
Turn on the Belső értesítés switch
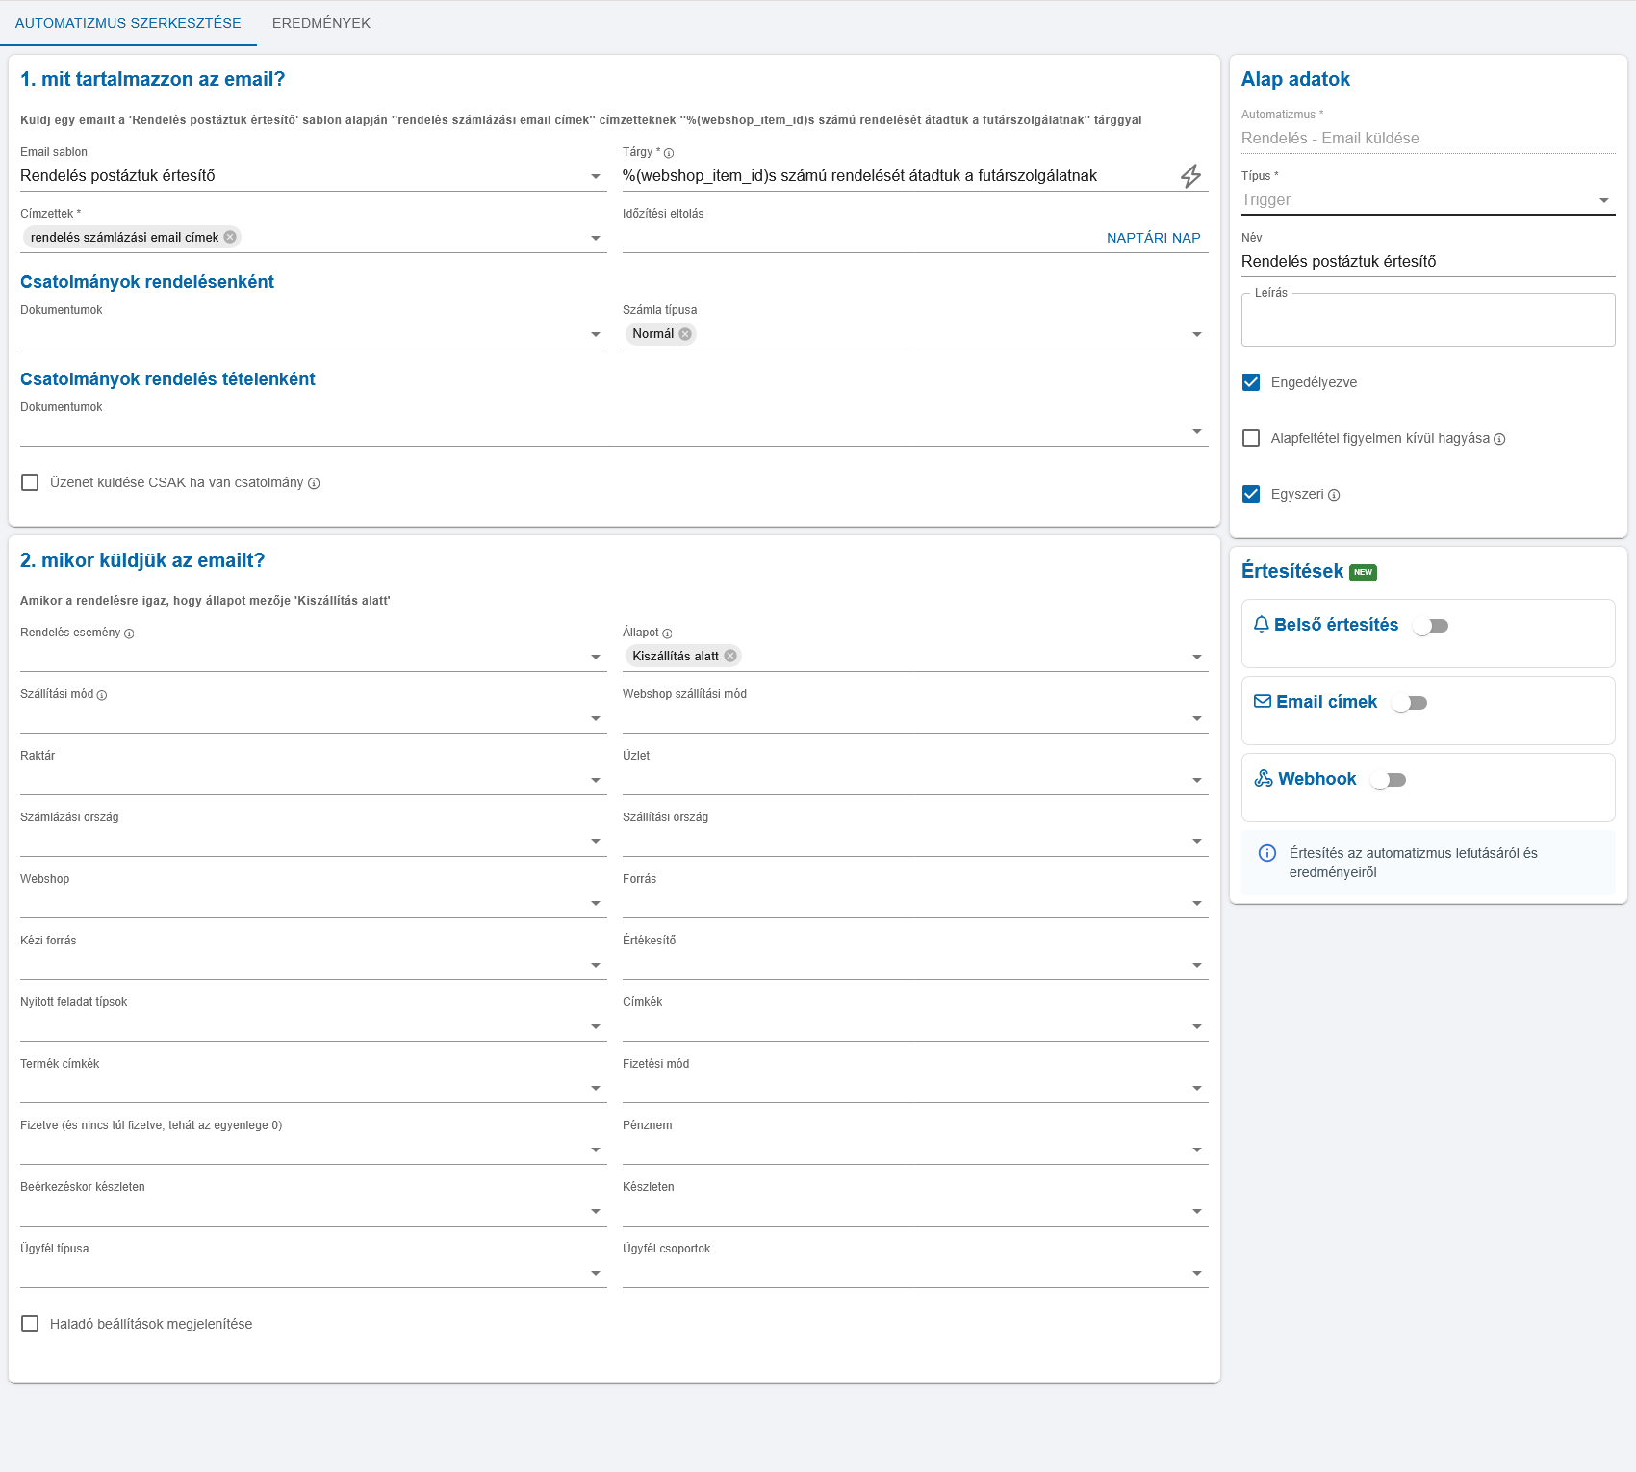pyautogui.click(x=1430, y=626)
